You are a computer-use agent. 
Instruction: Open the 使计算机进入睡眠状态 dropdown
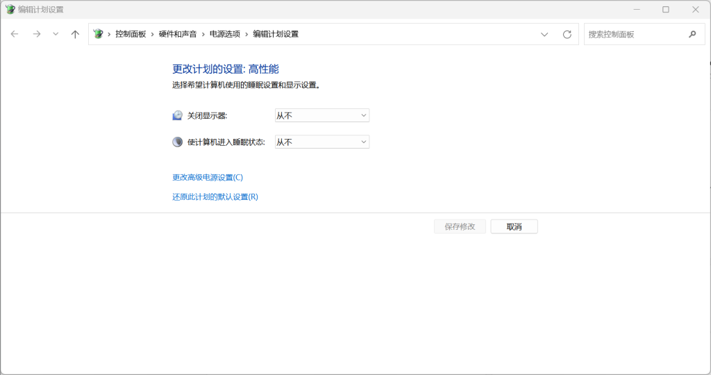[322, 142]
